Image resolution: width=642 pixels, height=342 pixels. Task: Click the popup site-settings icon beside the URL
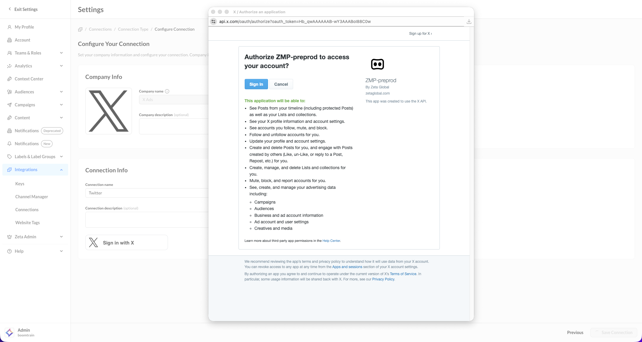pyautogui.click(x=213, y=22)
